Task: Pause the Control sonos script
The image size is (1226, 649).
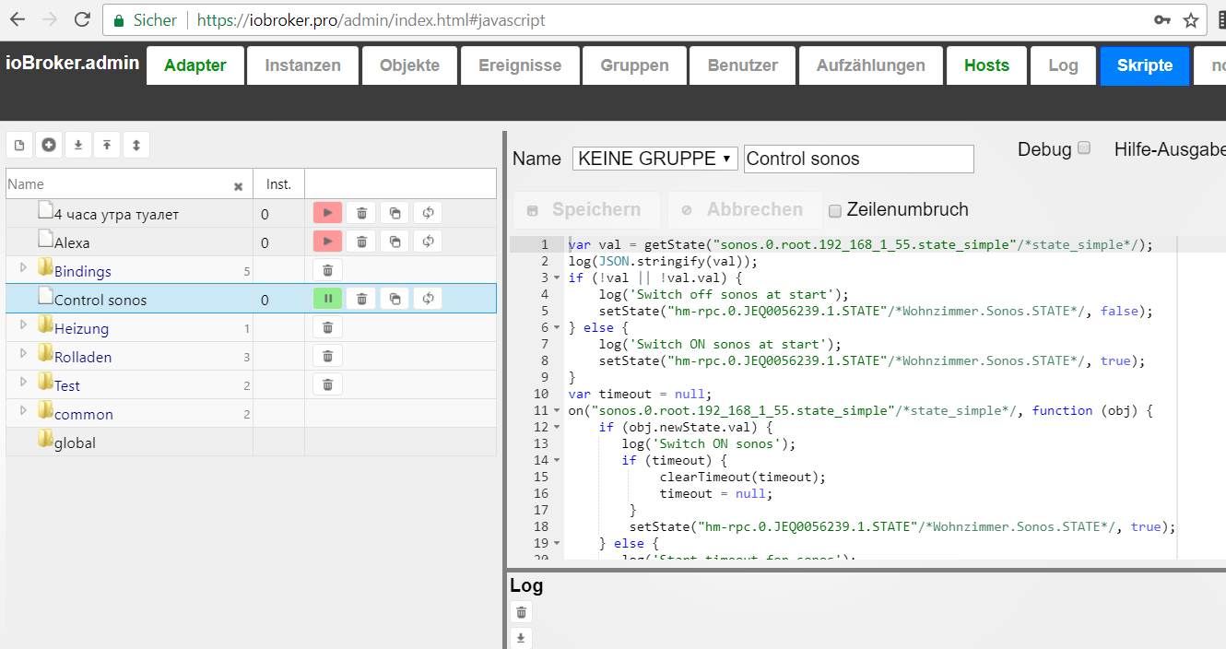Action: (x=327, y=299)
